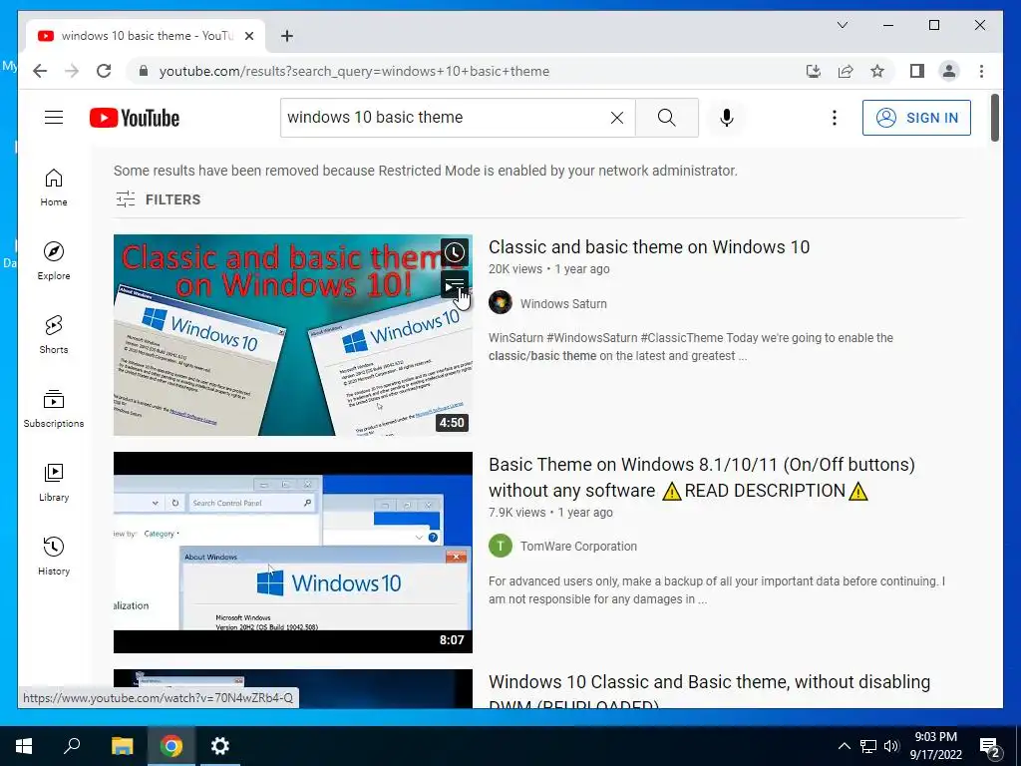Image resolution: width=1021 pixels, height=766 pixels.
Task: Open taskbar search
Action: pyautogui.click(x=72, y=746)
